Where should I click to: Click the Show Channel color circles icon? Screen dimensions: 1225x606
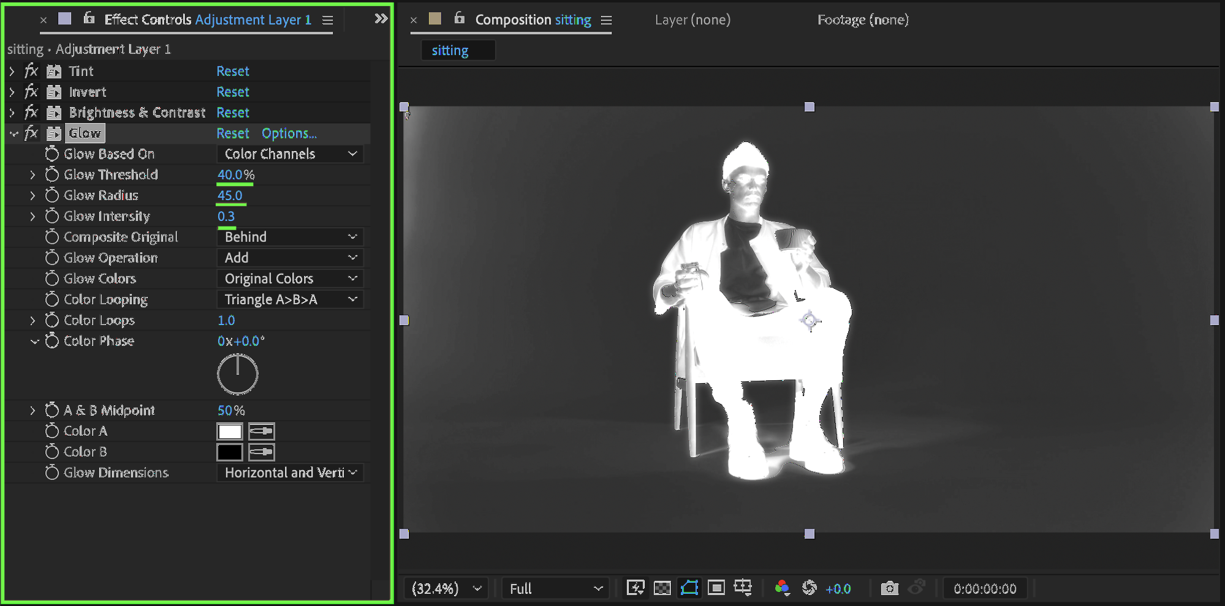click(782, 588)
